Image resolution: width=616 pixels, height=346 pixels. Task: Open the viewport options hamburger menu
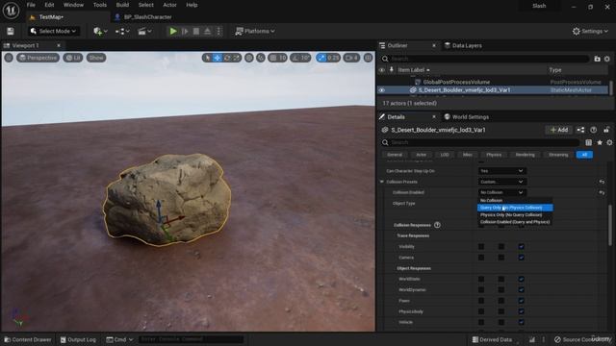[x=9, y=58]
